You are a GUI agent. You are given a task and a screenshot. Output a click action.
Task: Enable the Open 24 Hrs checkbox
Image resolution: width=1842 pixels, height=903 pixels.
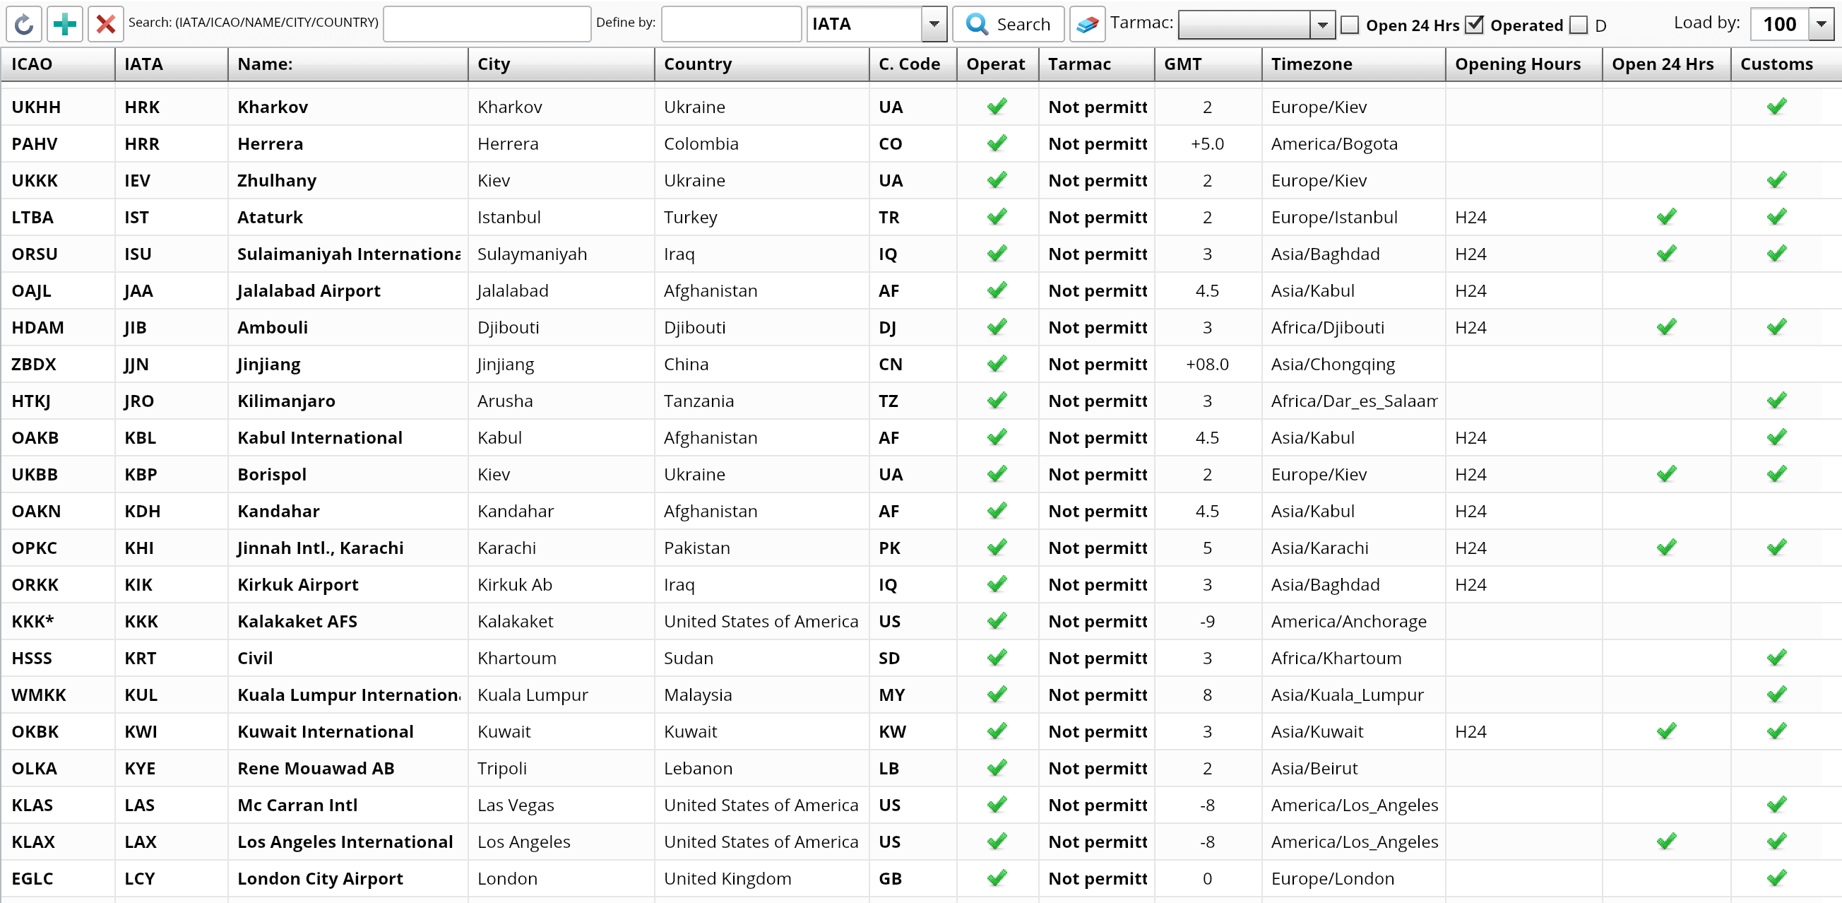point(1350,24)
